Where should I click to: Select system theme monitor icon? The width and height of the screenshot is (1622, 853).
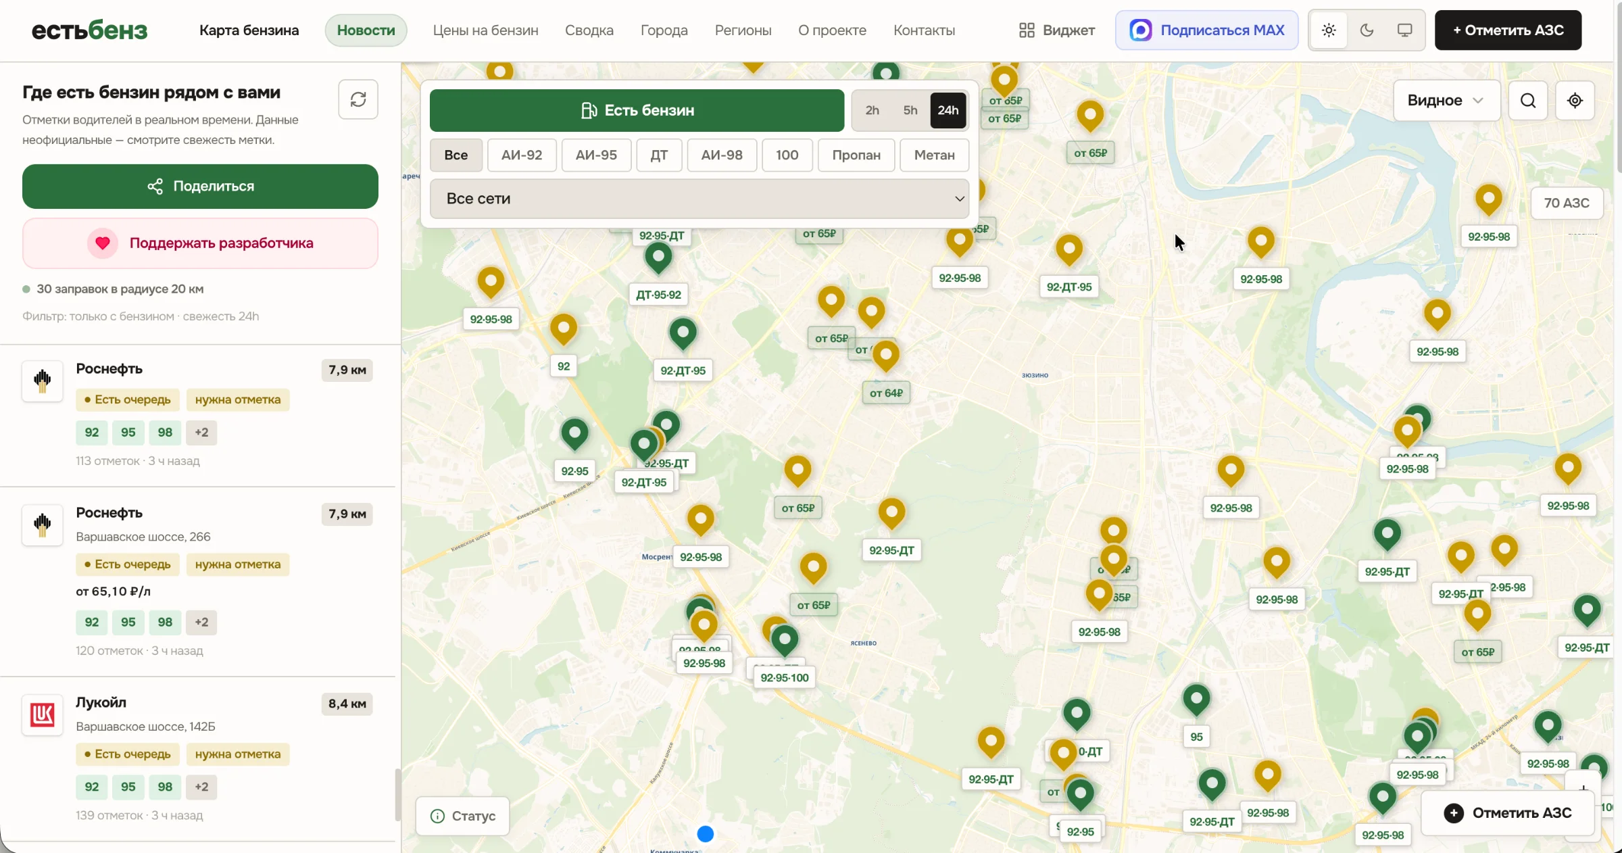[1404, 30]
